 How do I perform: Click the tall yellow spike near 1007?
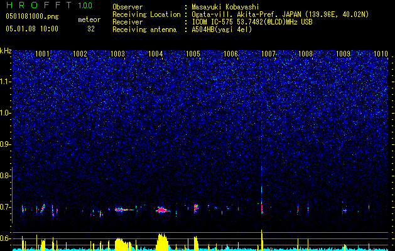[x=262, y=240]
